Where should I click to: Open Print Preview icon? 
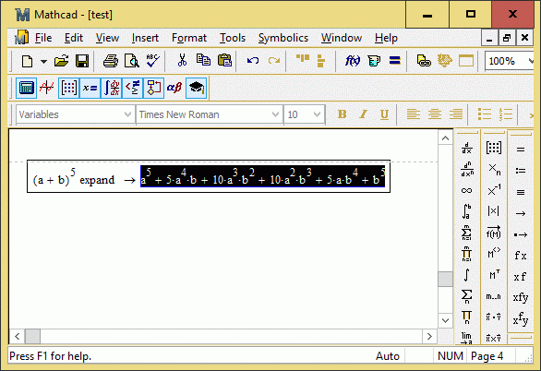pos(132,62)
